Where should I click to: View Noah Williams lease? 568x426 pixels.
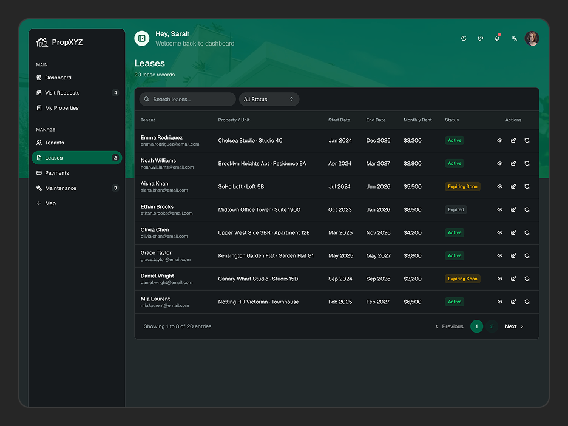pos(499,164)
